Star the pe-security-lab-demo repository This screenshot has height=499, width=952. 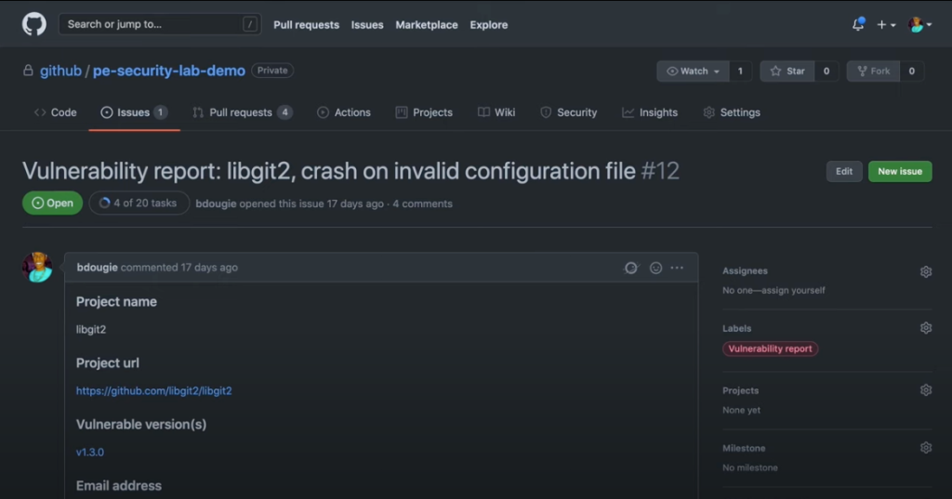(x=787, y=72)
